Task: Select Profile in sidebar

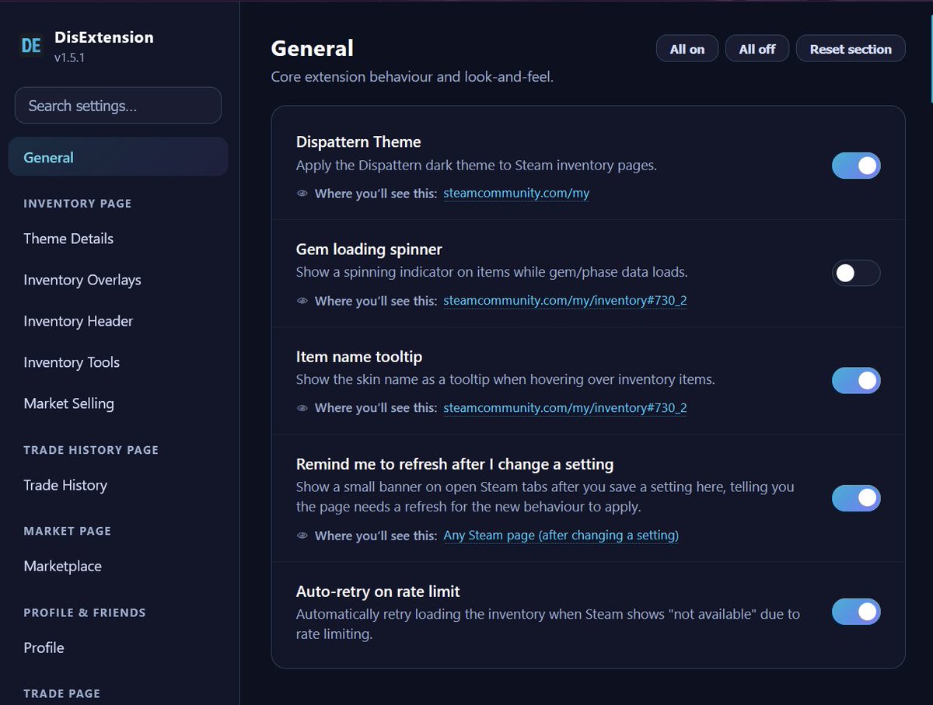Action: point(44,647)
